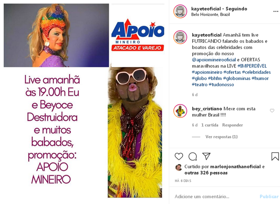Click Responder under bey_cristiano's comment
The height and width of the screenshot is (204, 280).
coord(233,125)
